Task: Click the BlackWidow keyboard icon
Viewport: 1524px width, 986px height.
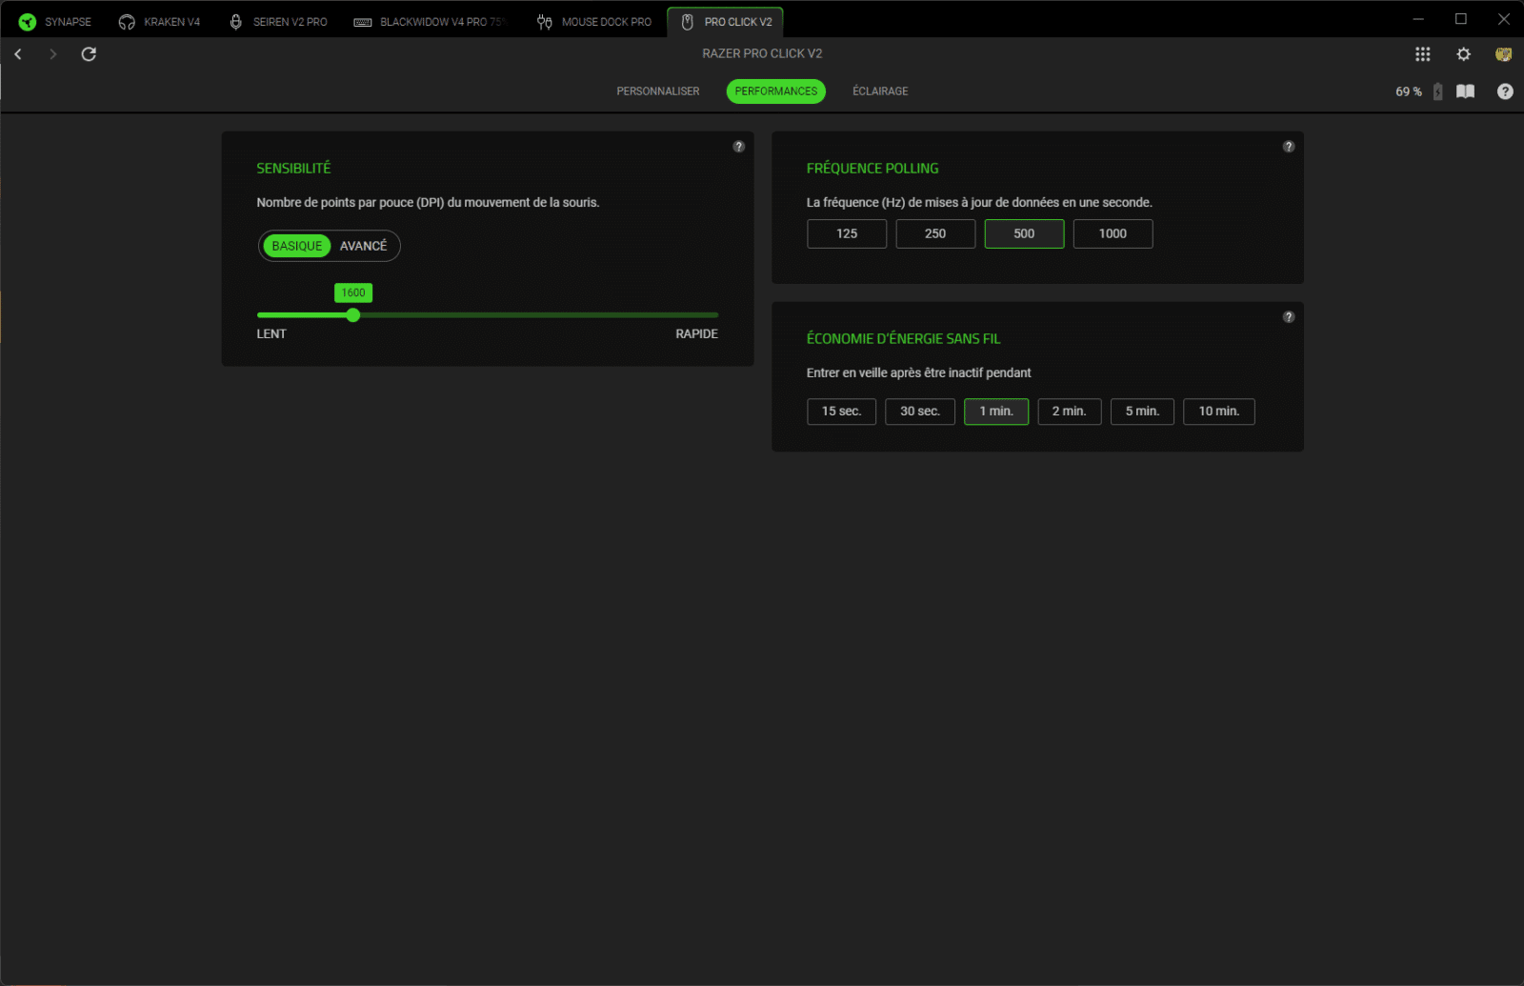Action: tap(363, 23)
